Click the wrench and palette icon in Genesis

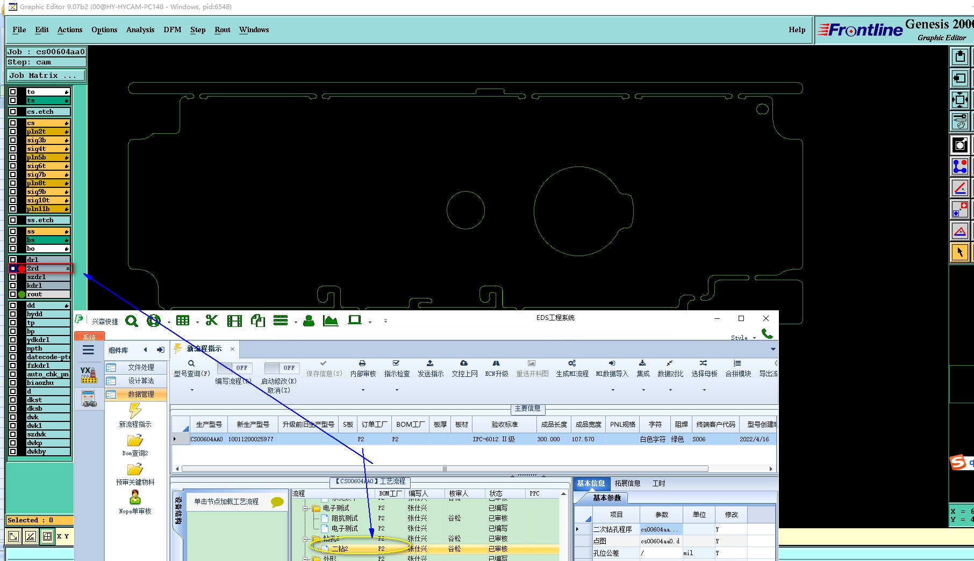click(960, 121)
